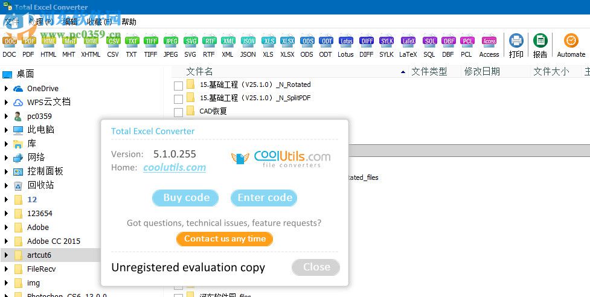This screenshot has height=297, width=590.
Task: Pick the SVG format icon
Action: (x=190, y=42)
